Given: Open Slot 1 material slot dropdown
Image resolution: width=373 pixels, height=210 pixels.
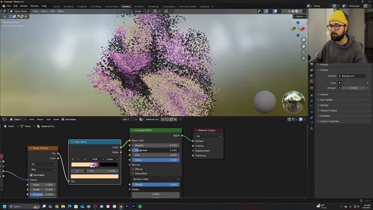Looking at the screenshot, I should (x=129, y=119).
